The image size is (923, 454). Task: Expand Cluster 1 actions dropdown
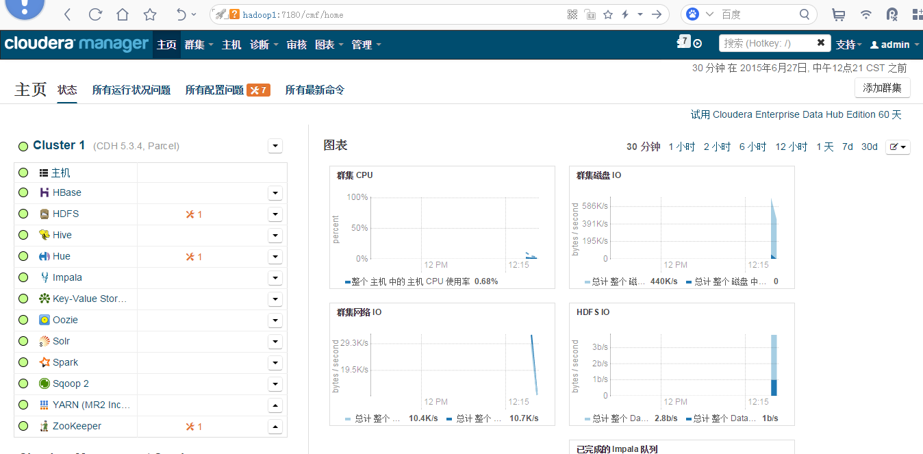point(275,146)
